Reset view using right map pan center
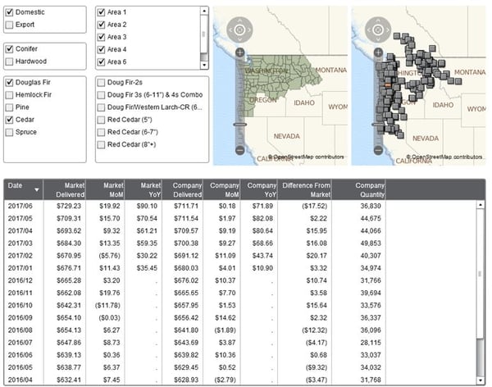 tap(378, 30)
